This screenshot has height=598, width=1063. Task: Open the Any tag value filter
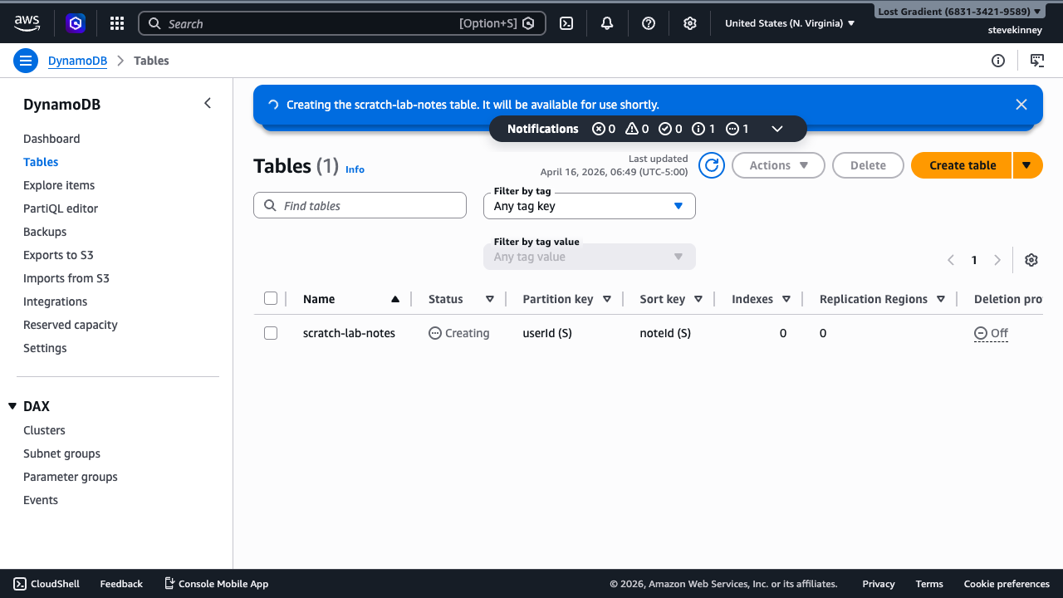tap(590, 257)
